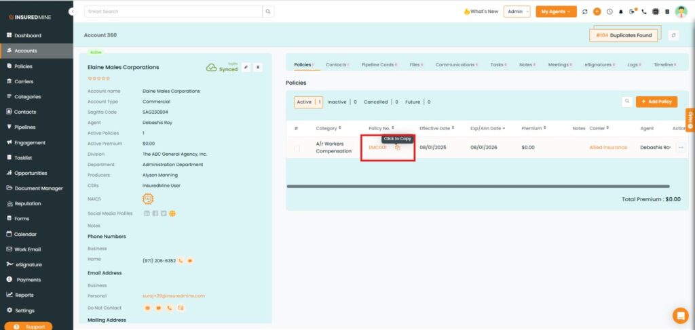695x330 pixels.
Task: Click the Add Policy button
Action: pos(656,102)
